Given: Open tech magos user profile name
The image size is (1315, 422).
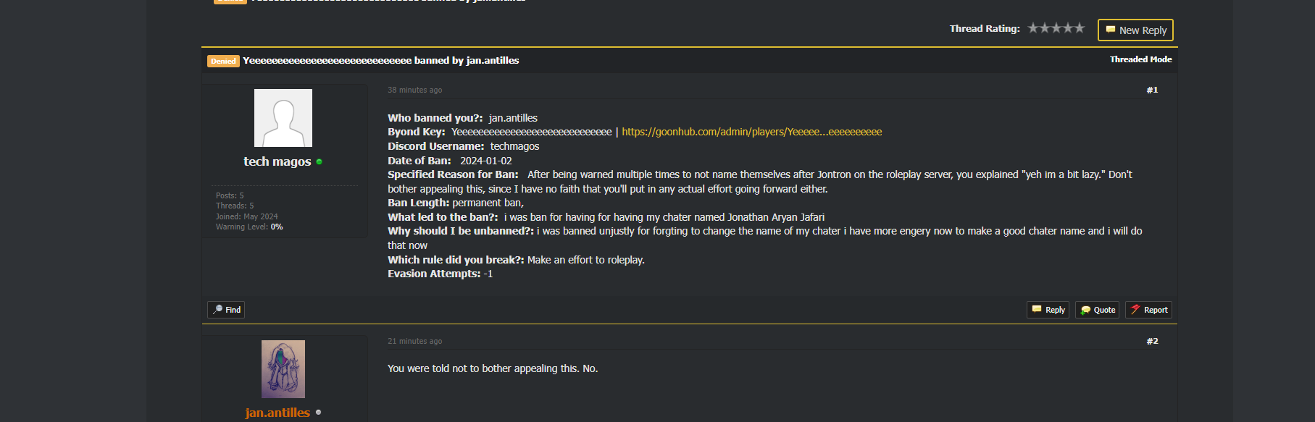Looking at the screenshot, I should pyautogui.click(x=277, y=161).
